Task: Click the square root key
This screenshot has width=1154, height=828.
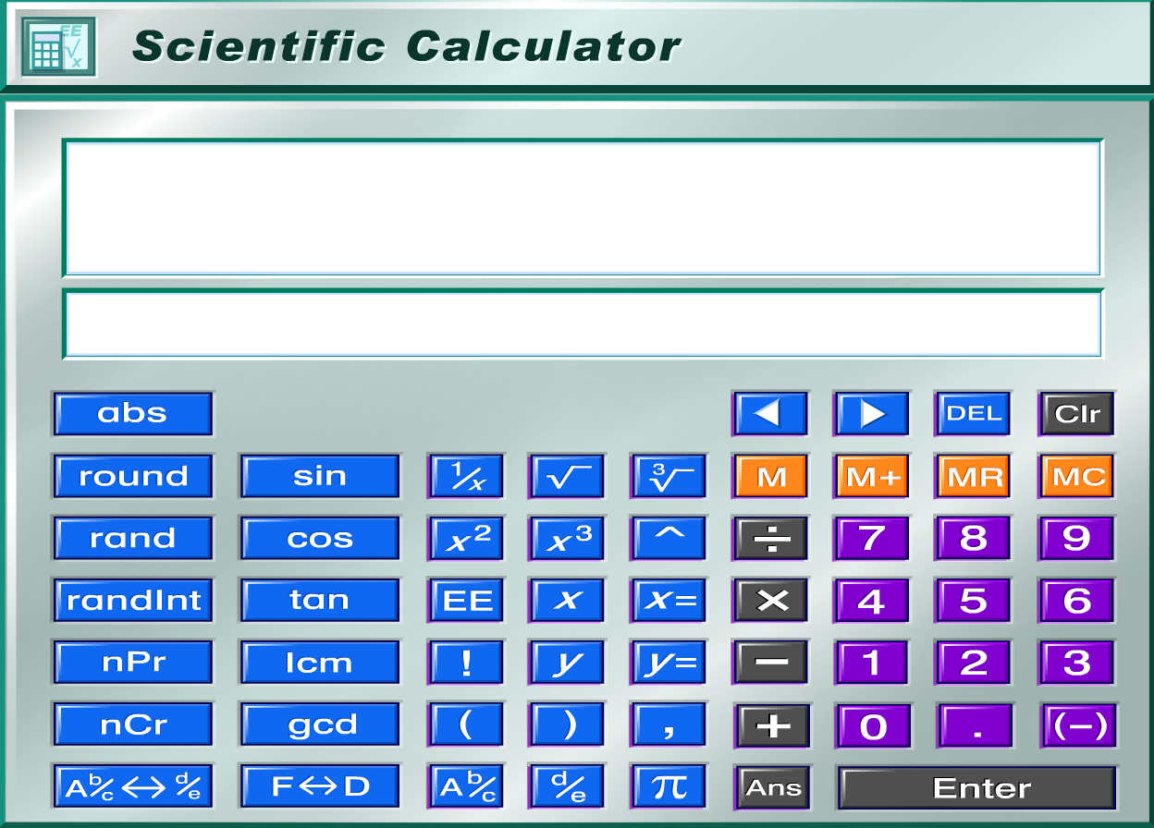Action: pos(566,477)
